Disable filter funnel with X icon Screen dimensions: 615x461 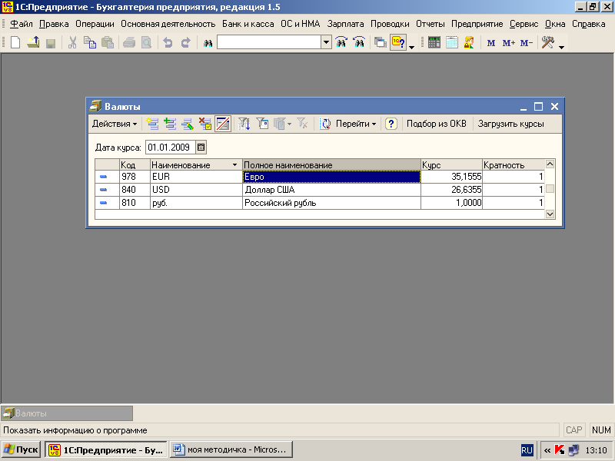pos(302,124)
